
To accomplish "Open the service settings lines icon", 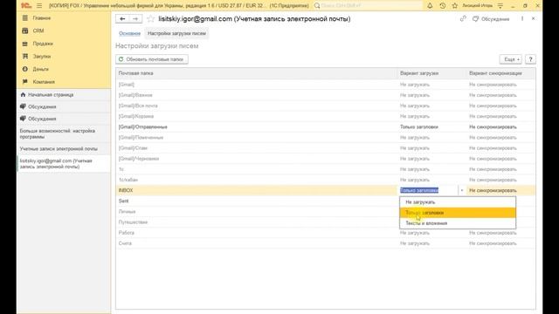I will coord(500,6).
